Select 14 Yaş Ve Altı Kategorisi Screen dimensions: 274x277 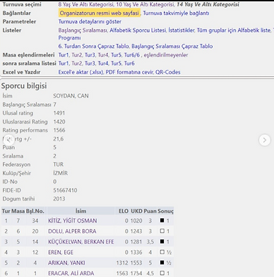coord(208,4)
